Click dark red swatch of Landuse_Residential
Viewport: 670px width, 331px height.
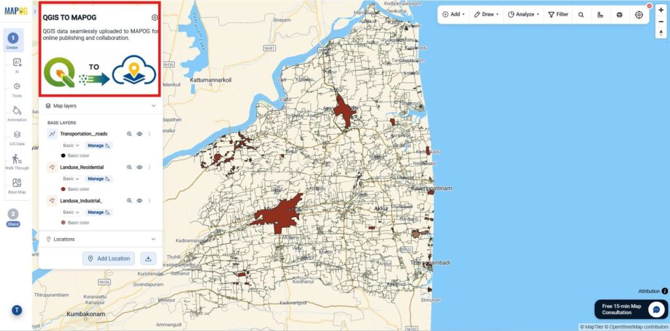[x=63, y=189]
